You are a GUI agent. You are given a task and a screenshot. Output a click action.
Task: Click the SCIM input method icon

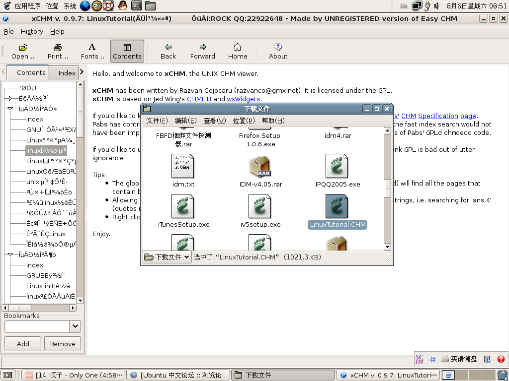click(420, 359)
